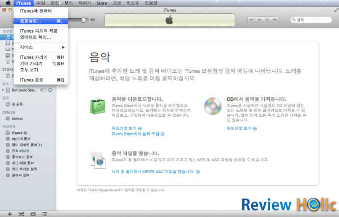Open 튜토리얼 보기 under CD import
Viewport: 339px width, 217px height.
coord(242,128)
